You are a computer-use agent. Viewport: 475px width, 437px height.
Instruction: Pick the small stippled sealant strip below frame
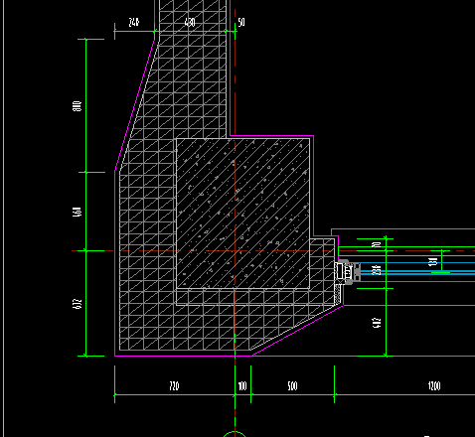point(338,294)
